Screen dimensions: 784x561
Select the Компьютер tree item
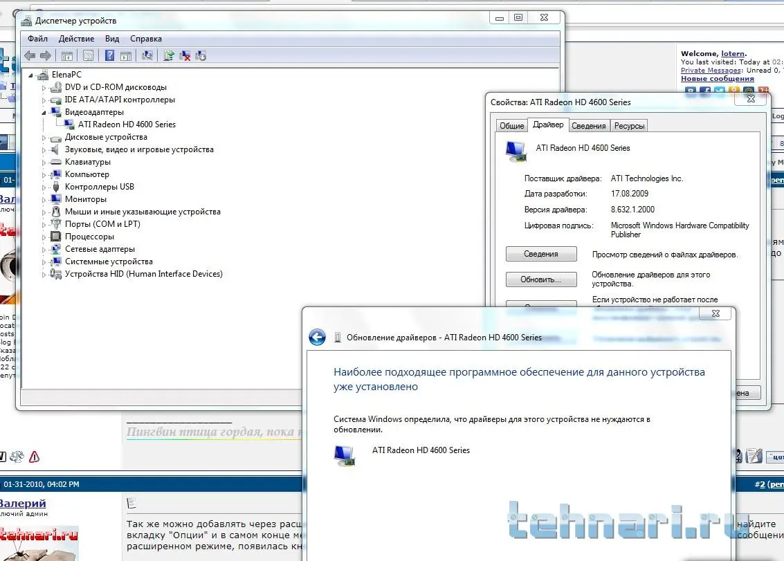[x=87, y=174]
